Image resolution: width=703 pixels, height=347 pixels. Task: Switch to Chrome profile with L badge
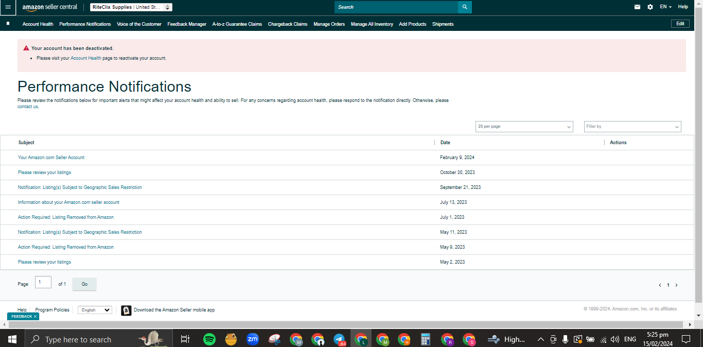click(361, 339)
